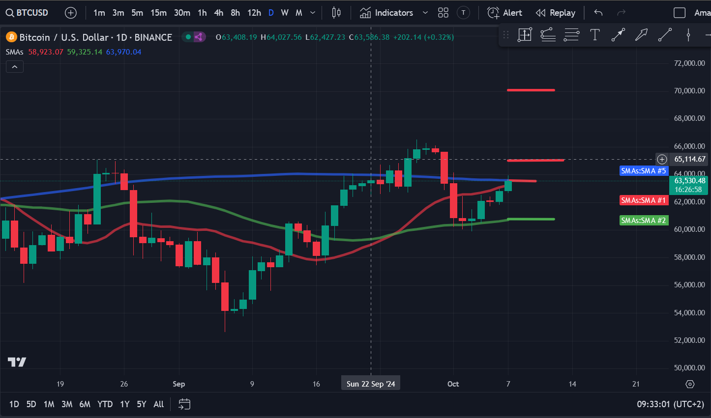Select the monthly M interval

(298, 13)
